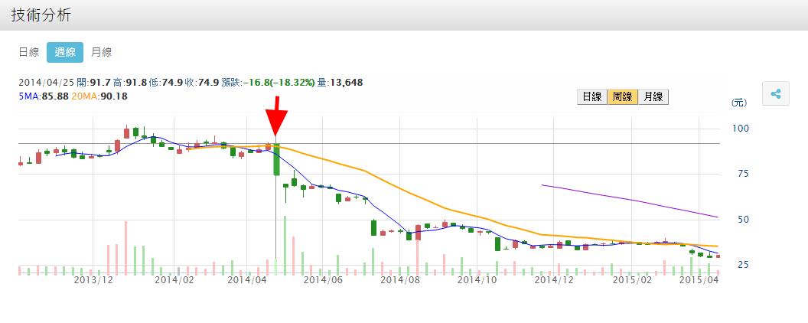Click the 2013/12 axis label
Screen dimensions: 808x323
[x=93, y=279]
